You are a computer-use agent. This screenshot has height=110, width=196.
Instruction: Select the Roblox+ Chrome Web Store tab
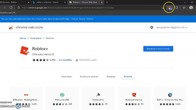tap(86, 2)
